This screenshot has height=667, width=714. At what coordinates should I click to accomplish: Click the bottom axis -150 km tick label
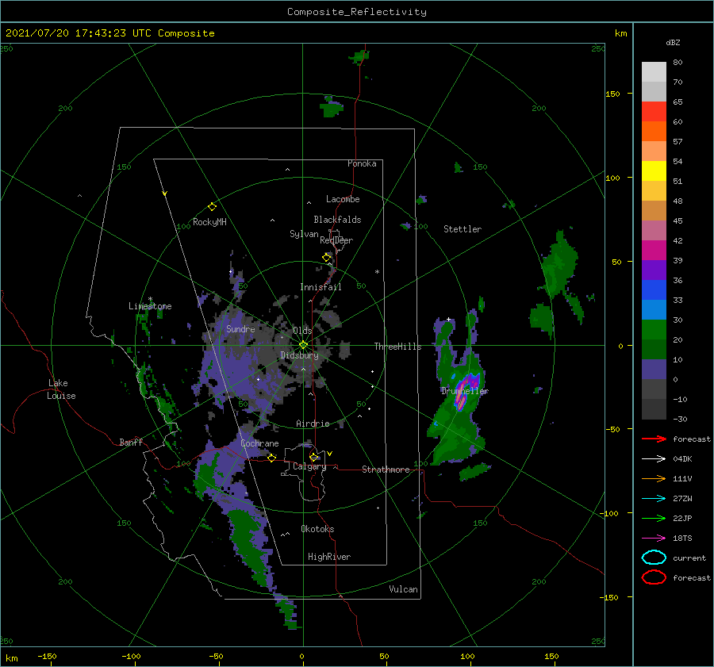(47, 656)
